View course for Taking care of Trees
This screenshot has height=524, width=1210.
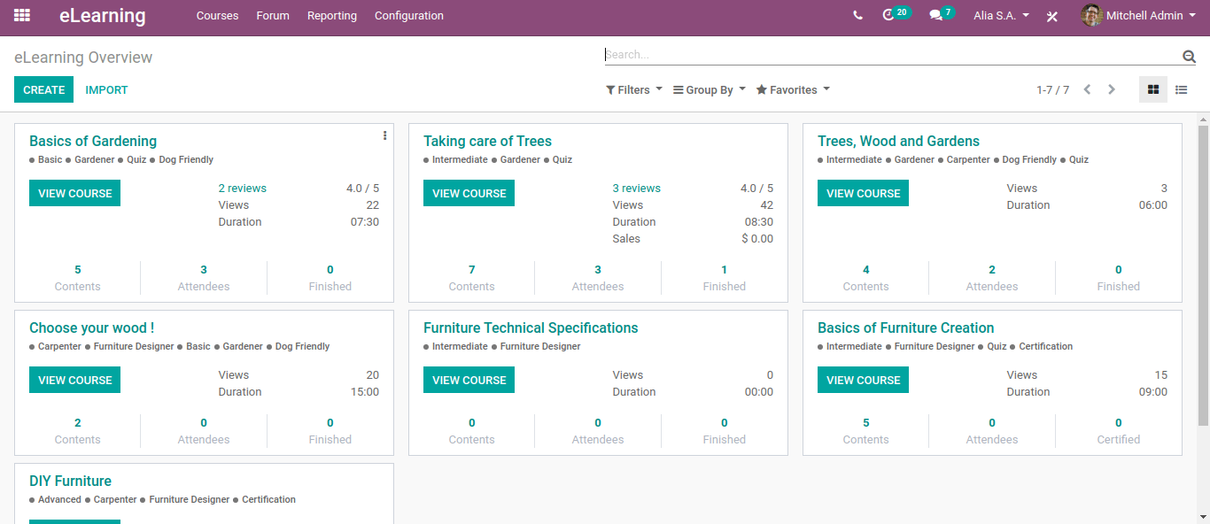tap(469, 193)
